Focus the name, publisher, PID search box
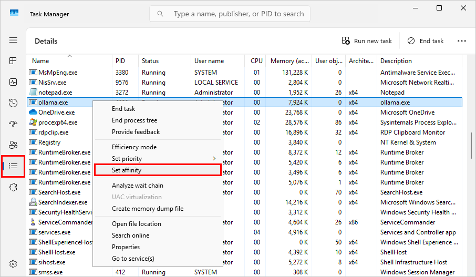This screenshot has width=476, height=277. 230,14
